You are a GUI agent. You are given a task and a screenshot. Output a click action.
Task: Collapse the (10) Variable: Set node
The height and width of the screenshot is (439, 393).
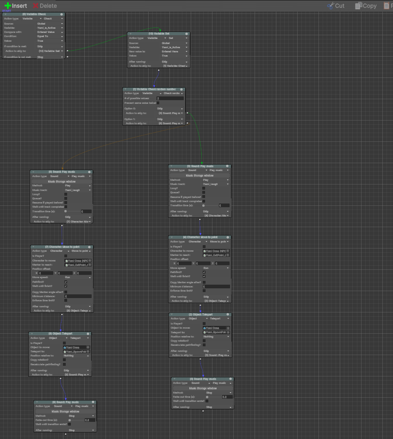pos(130,33)
